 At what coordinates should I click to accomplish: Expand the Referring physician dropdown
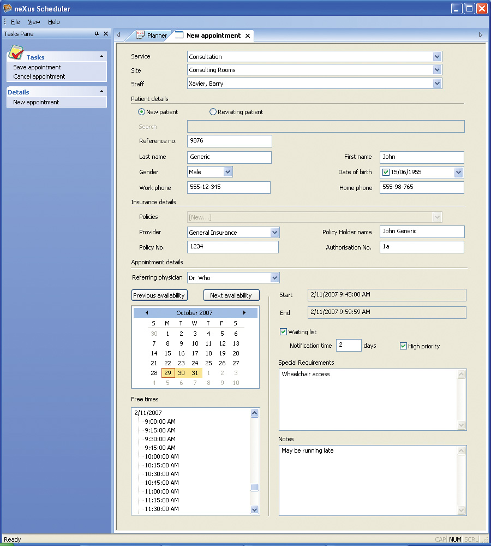point(274,277)
